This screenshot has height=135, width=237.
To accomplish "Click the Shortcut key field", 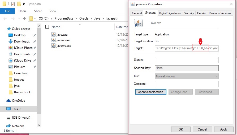I will click(x=187, y=68).
